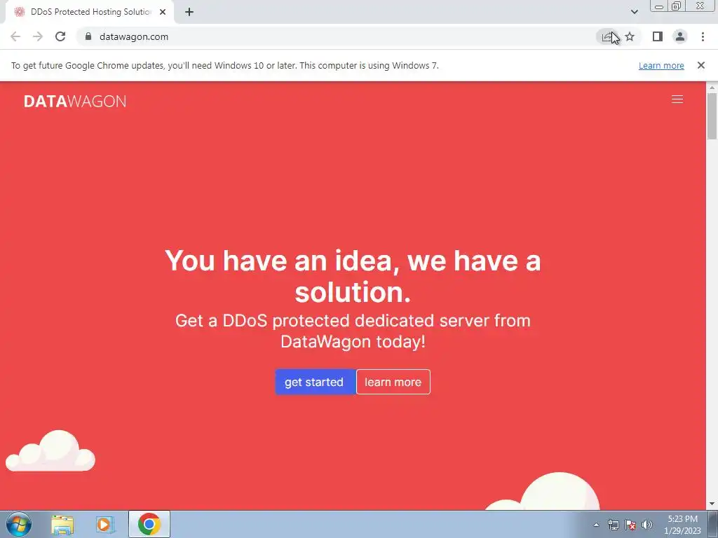Image resolution: width=718 pixels, height=538 pixels.
Task: Open Windows Explorer from taskbar
Action: (x=62, y=524)
